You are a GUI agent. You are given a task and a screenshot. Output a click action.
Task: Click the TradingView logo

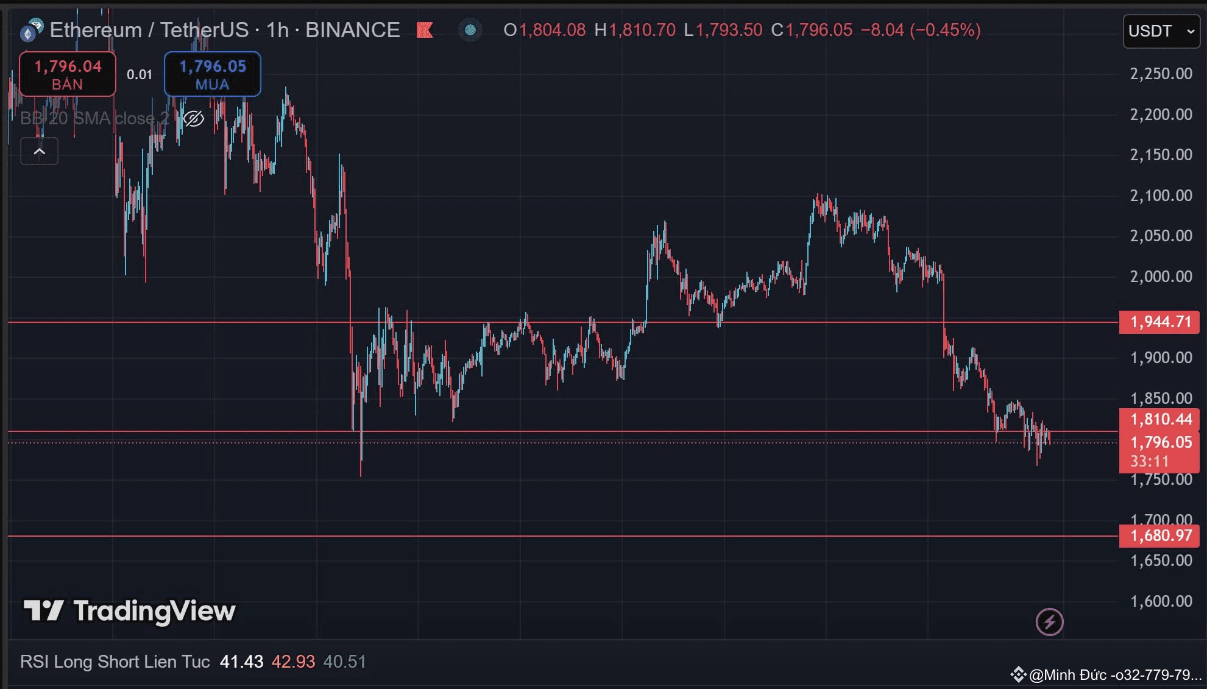(129, 610)
